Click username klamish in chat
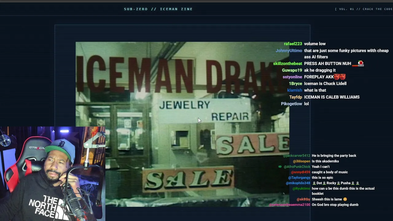Image resolution: width=393 pixels, height=221 pixels. pos(295,90)
